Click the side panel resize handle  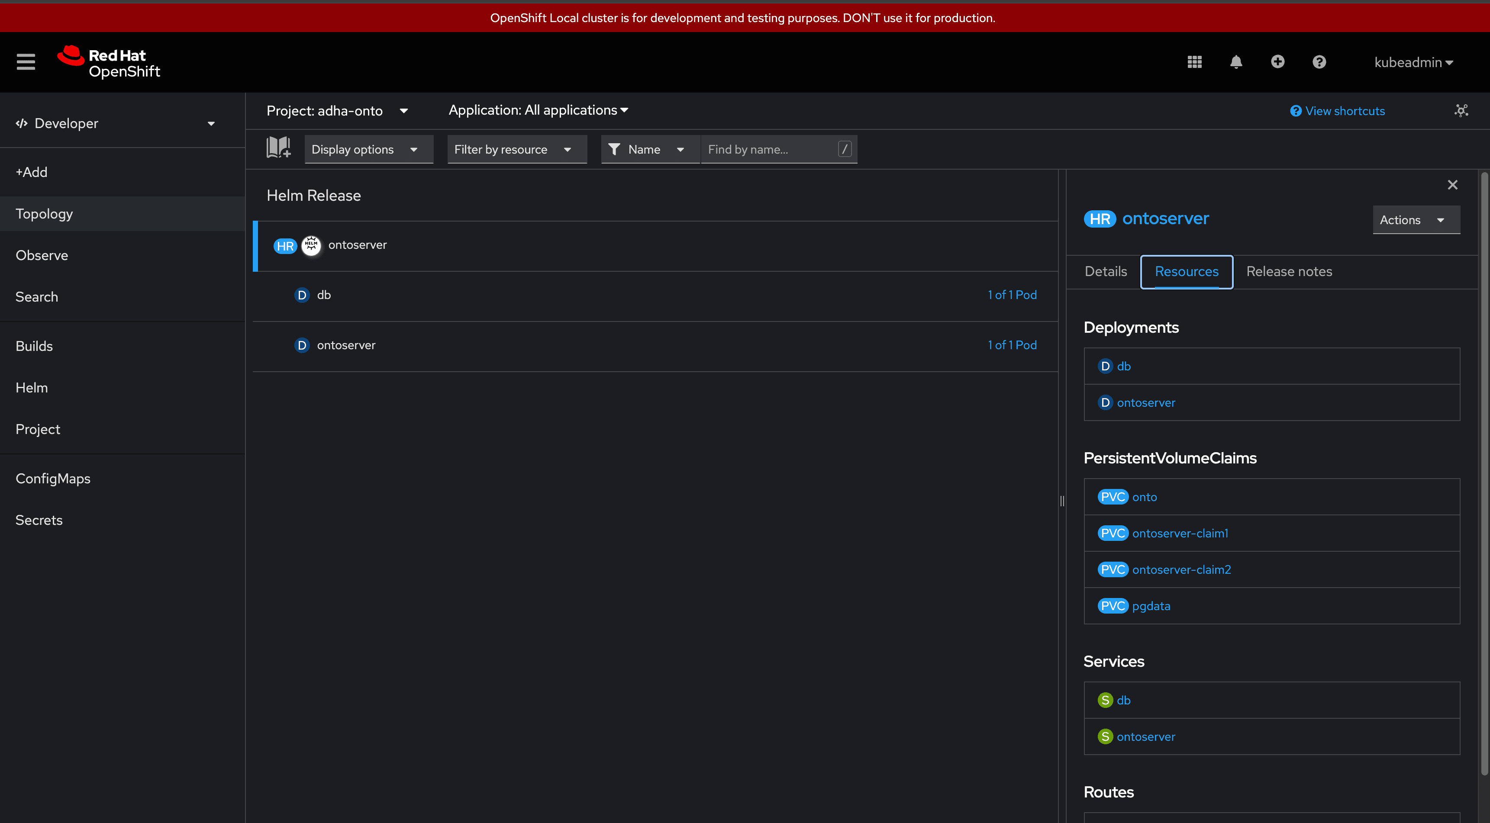(x=1062, y=501)
